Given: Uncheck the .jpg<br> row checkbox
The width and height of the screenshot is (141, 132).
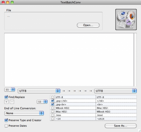Looking at the screenshot, I should (x=53, y=104).
